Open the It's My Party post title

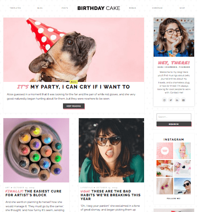click(73, 87)
